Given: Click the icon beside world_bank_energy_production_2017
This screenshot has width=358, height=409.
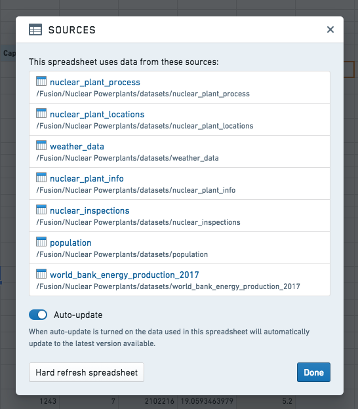Looking at the screenshot, I should pyautogui.click(x=41, y=273).
